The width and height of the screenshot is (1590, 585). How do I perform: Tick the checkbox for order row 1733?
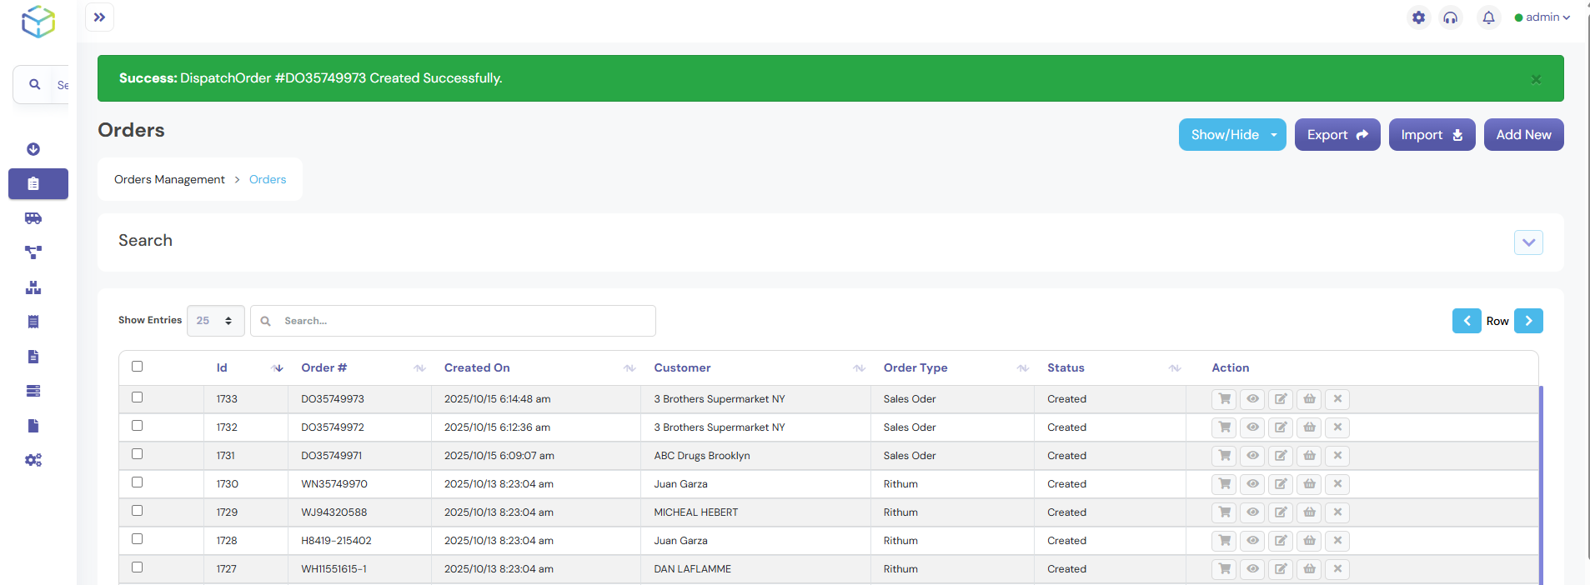pyautogui.click(x=138, y=397)
